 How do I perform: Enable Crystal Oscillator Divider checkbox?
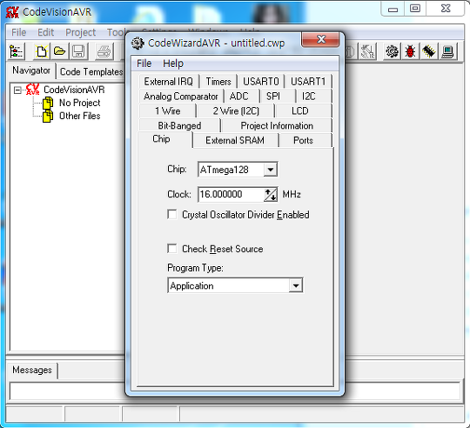tap(172, 215)
